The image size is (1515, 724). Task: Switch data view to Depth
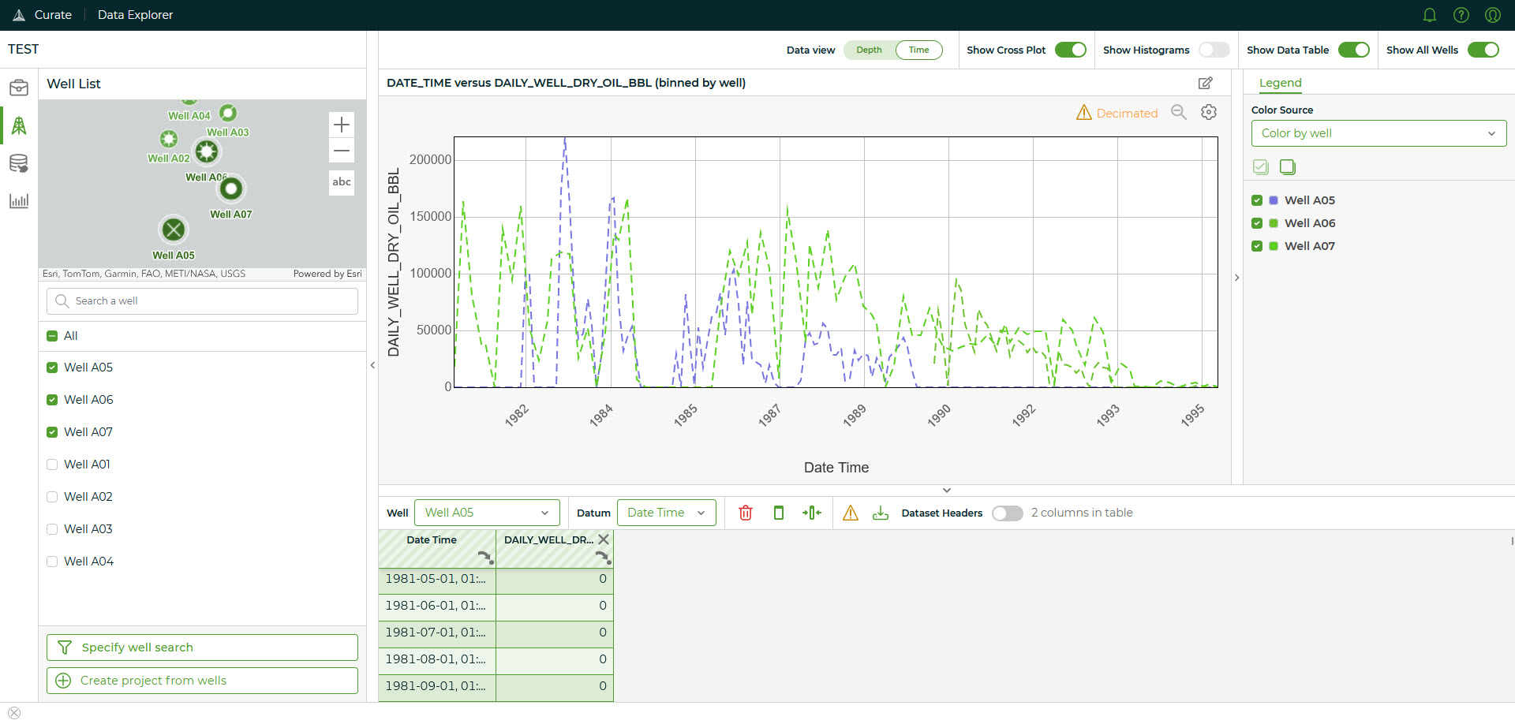point(870,50)
